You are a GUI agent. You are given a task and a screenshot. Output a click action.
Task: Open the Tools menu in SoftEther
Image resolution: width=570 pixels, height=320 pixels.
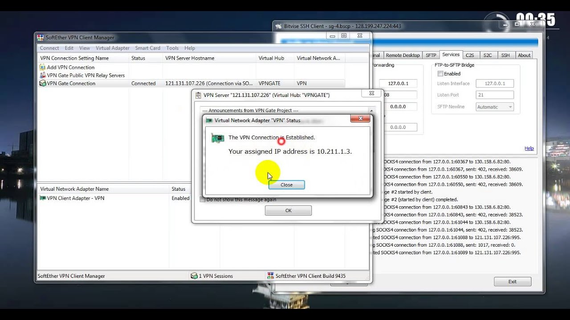(172, 48)
